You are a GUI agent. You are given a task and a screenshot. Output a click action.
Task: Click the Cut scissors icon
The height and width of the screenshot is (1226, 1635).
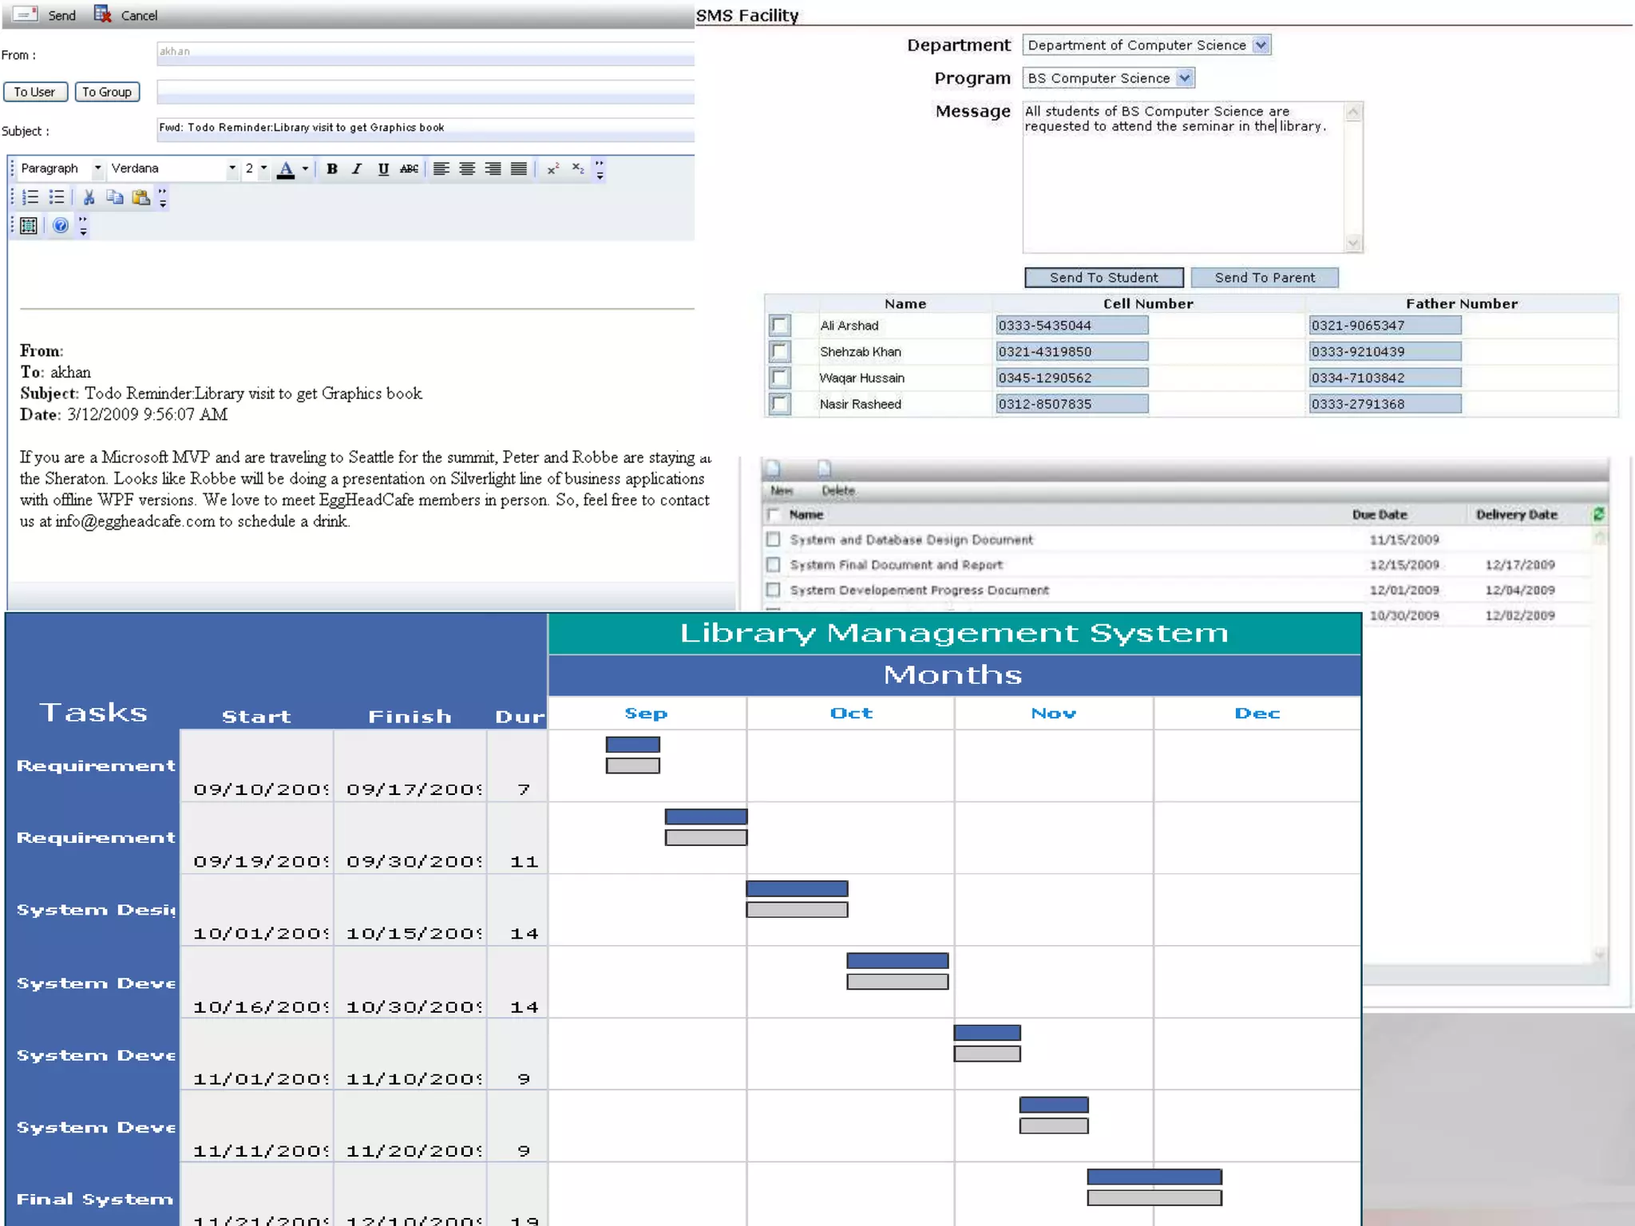point(89,197)
